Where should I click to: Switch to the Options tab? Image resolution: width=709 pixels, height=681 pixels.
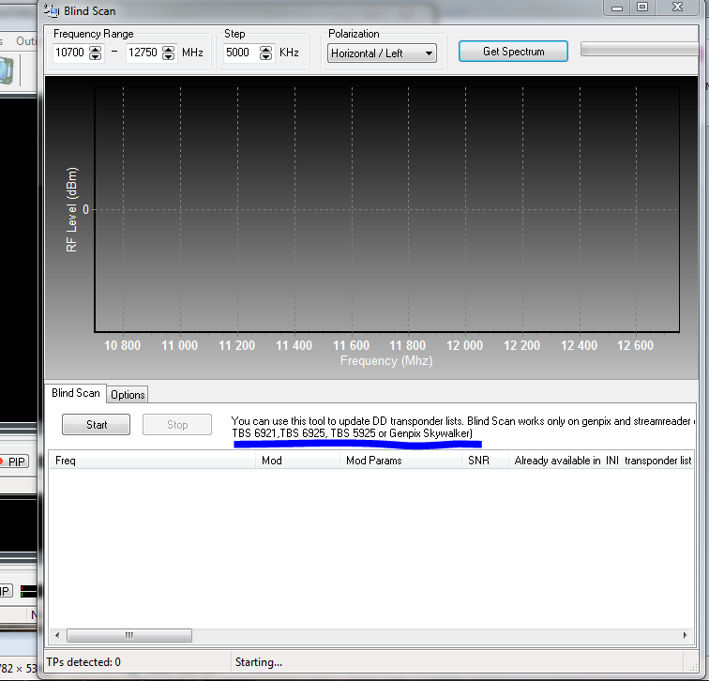pos(128,395)
